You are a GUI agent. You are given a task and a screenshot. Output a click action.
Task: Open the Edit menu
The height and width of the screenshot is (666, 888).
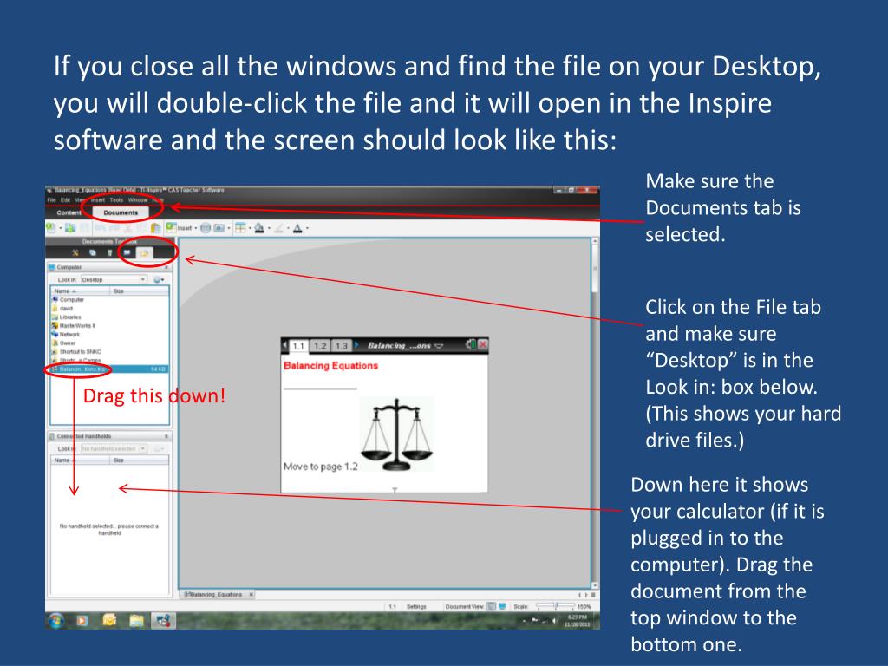click(x=65, y=200)
